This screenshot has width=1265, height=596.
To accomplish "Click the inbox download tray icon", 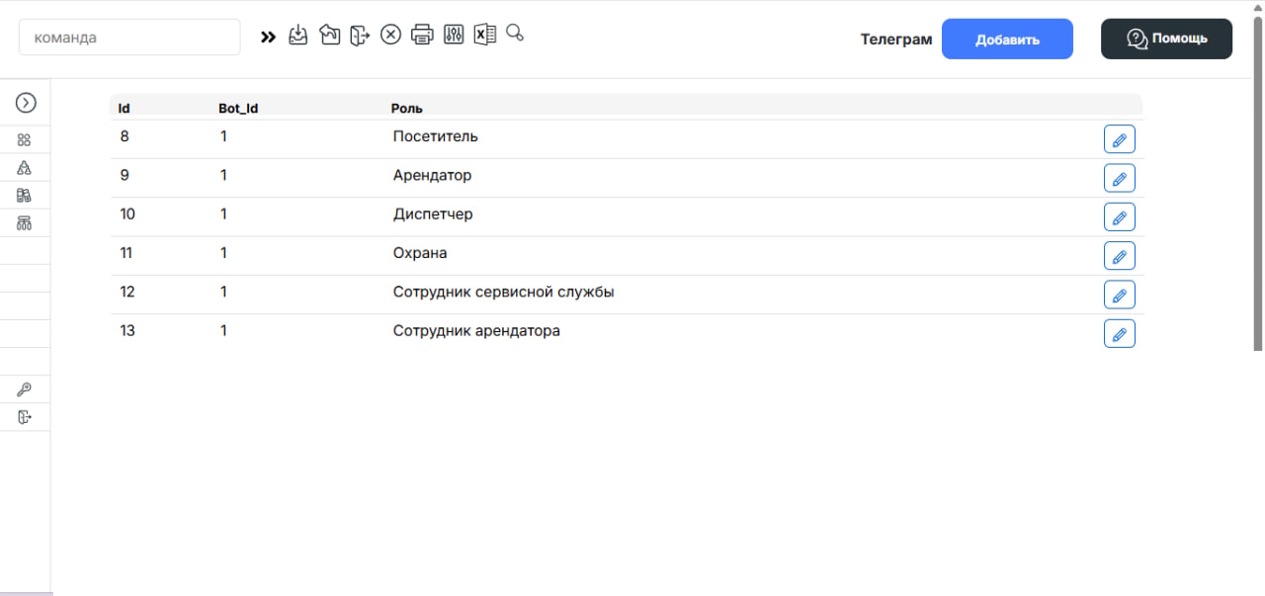I will (x=298, y=35).
